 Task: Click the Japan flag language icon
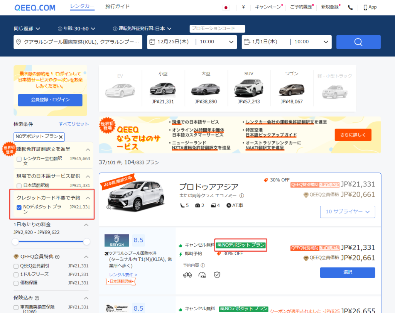(x=226, y=7)
